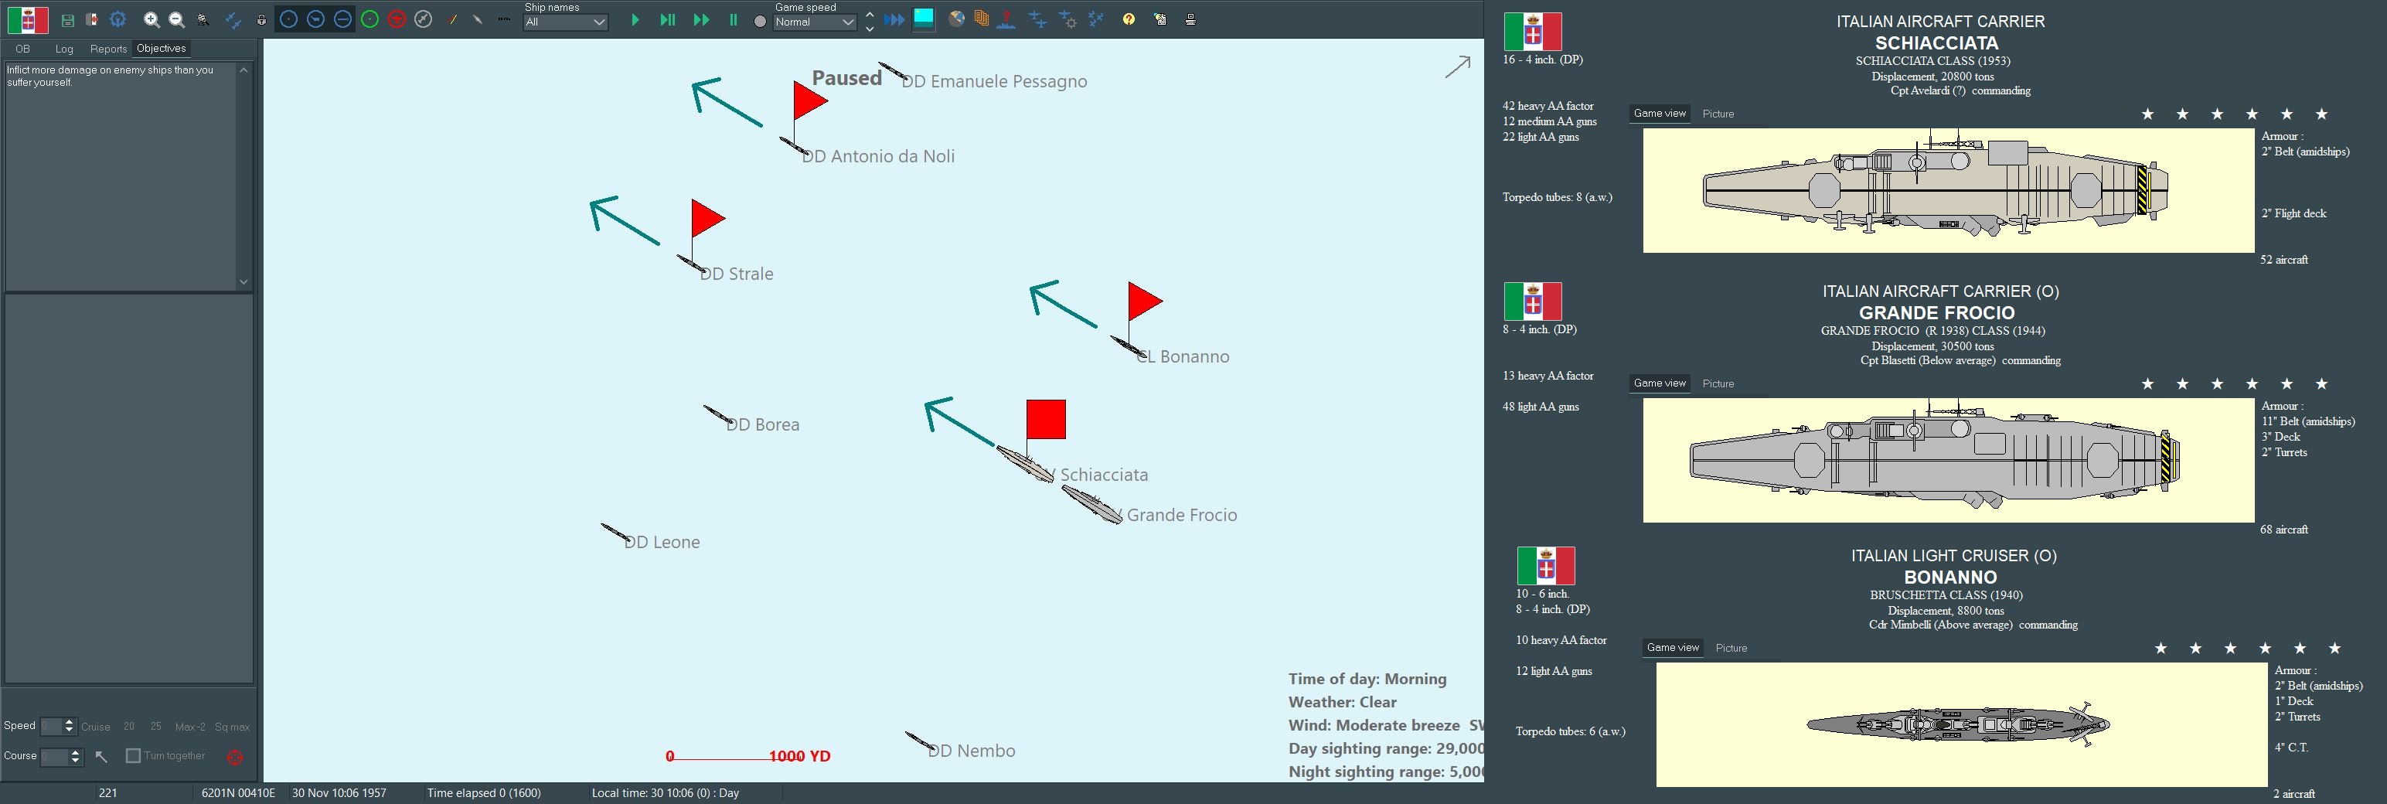The width and height of the screenshot is (2387, 804).
Task: Click the gray ship silhouette icon
Action: (477, 19)
